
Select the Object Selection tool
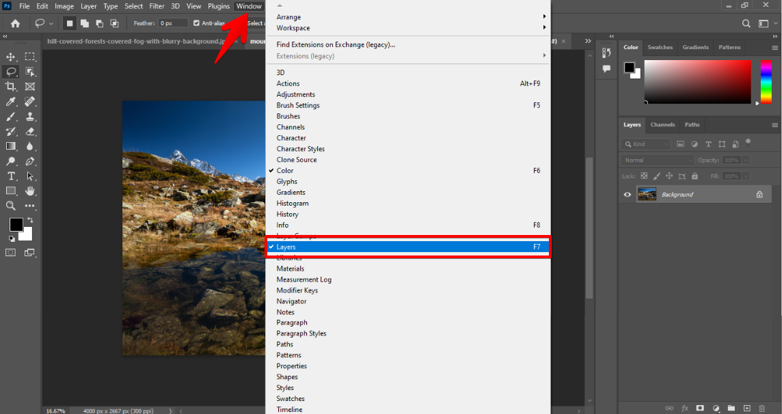(30, 72)
